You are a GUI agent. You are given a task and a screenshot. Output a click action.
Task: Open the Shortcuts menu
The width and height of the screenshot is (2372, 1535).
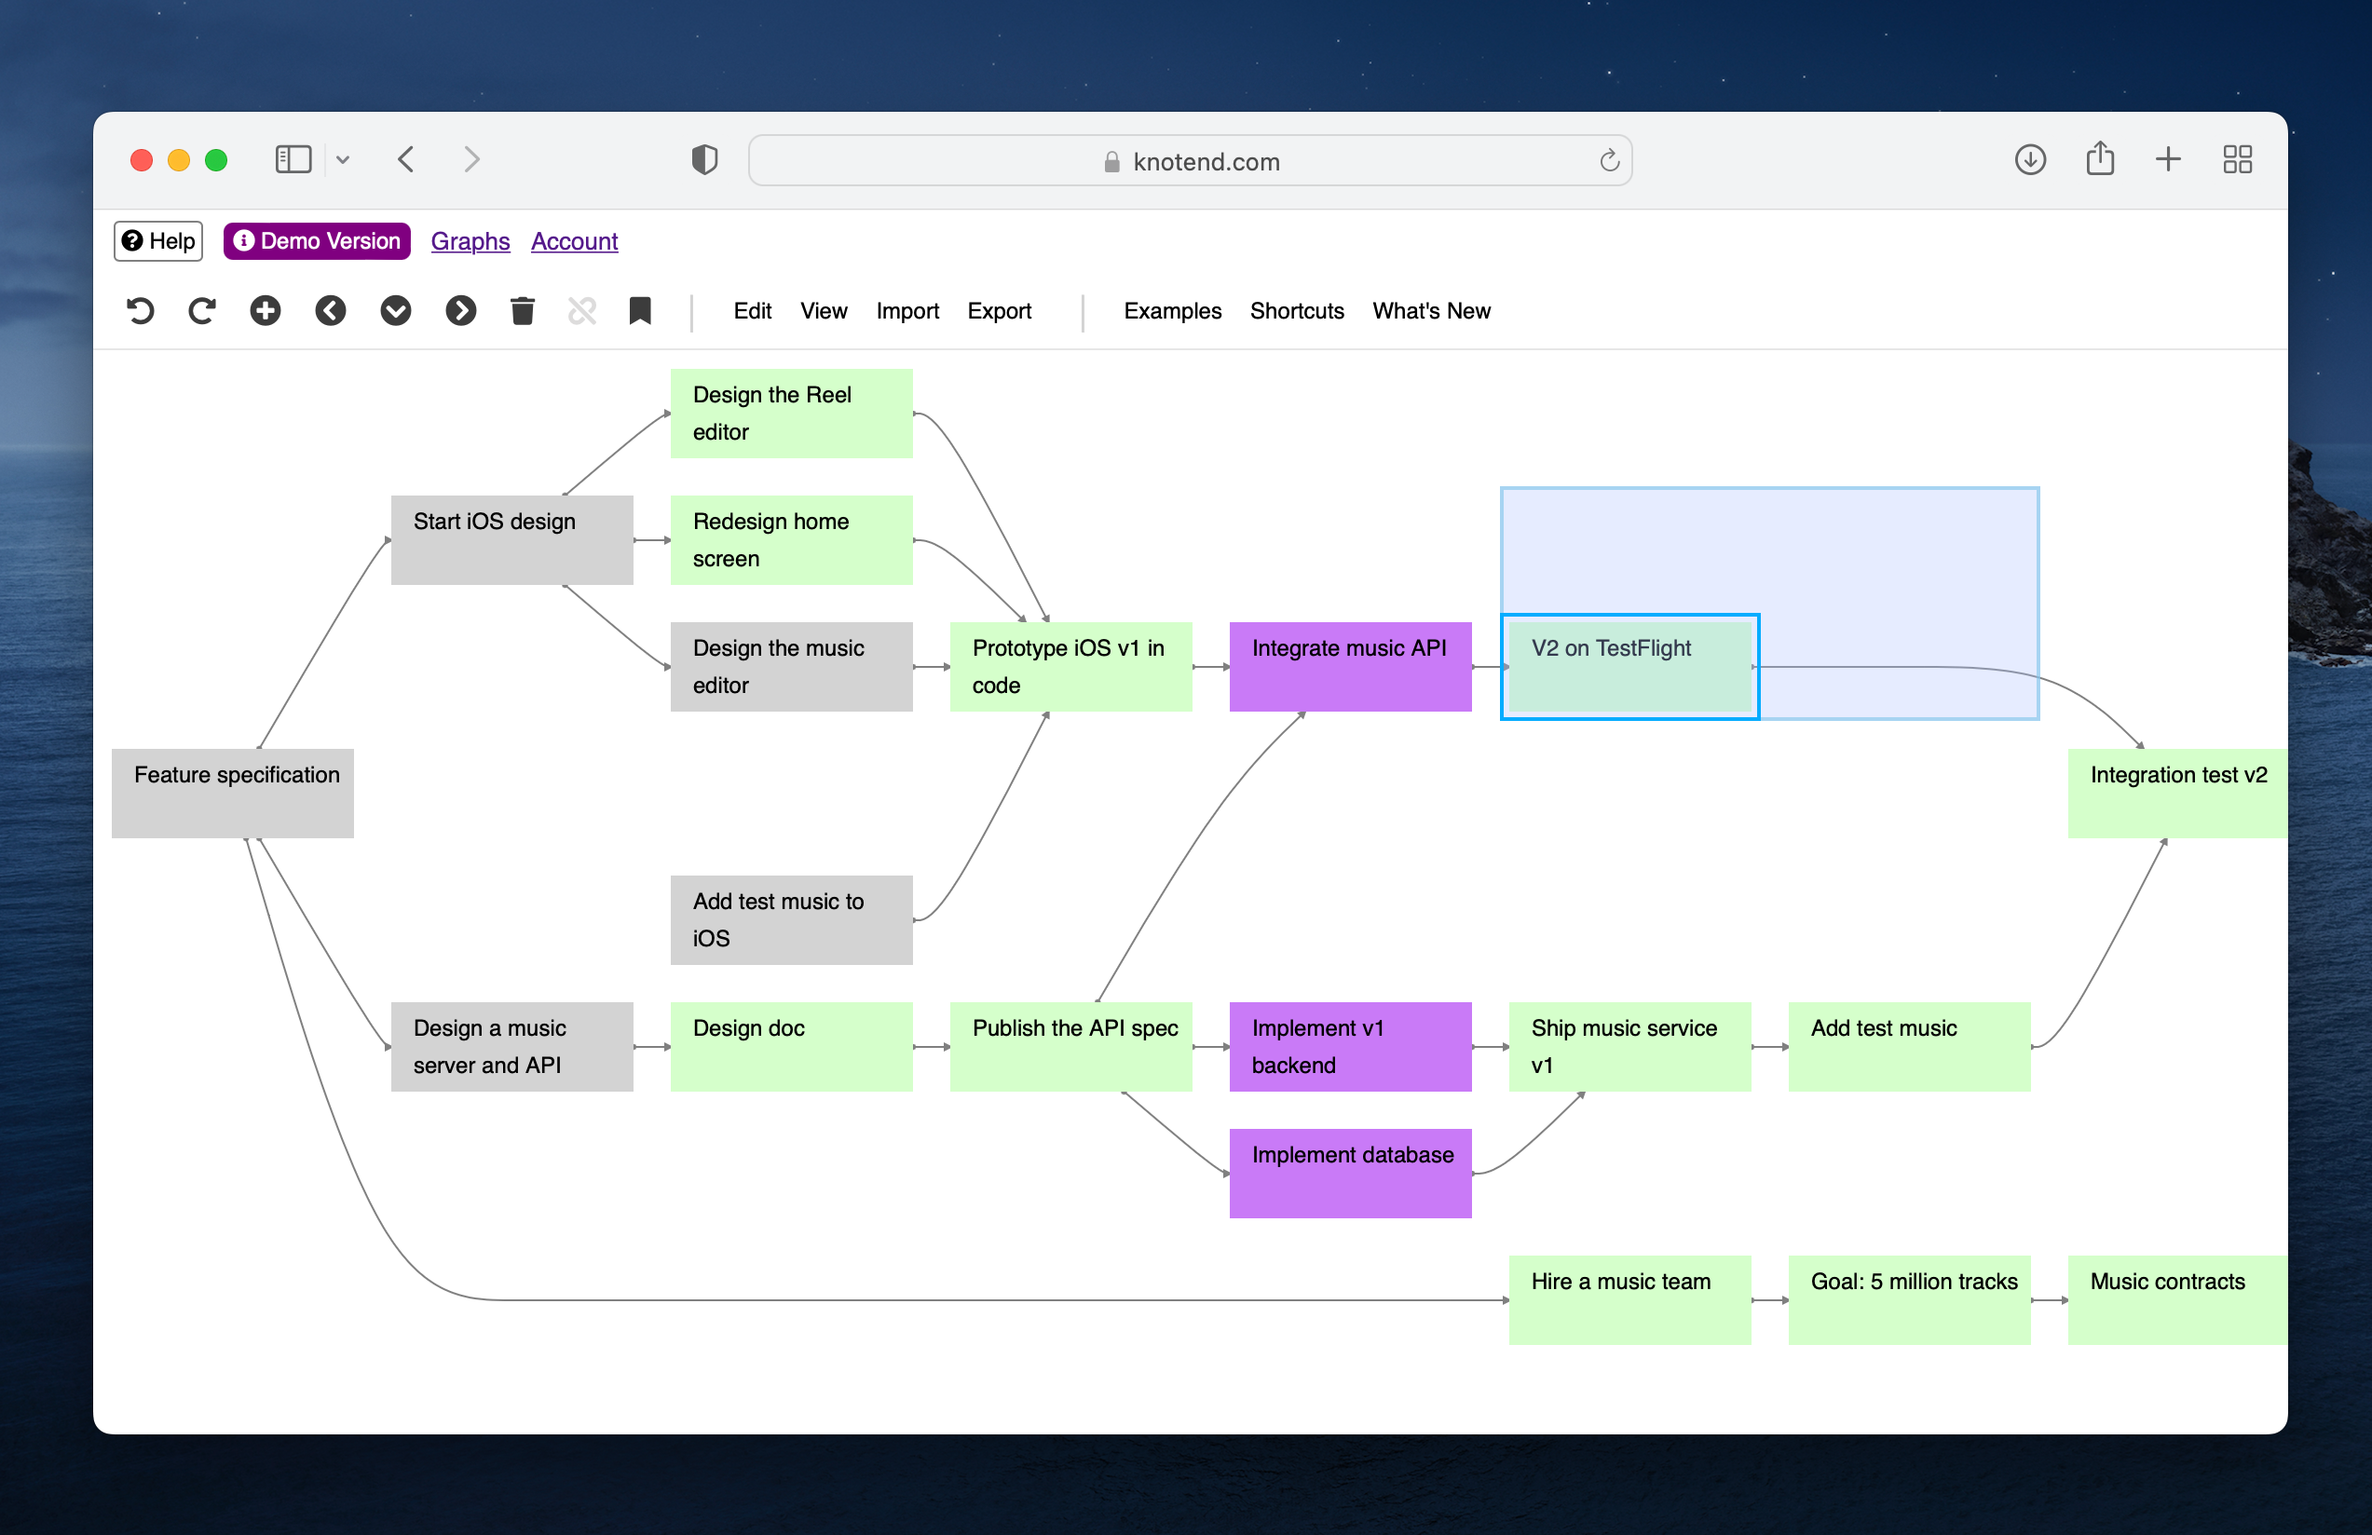(1297, 311)
